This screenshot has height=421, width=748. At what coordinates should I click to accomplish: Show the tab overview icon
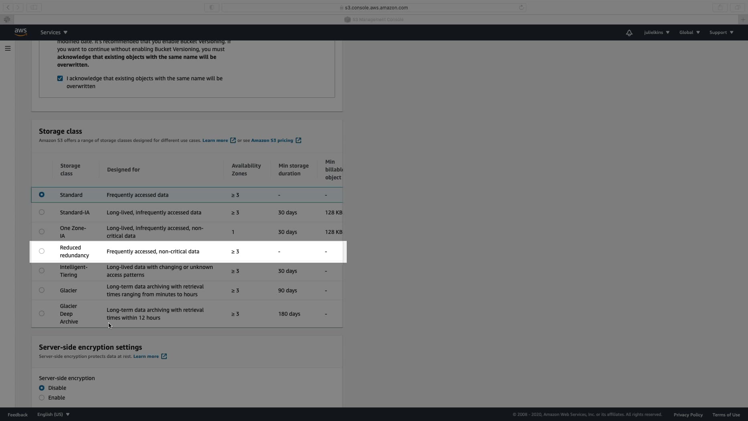(x=737, y=7)
